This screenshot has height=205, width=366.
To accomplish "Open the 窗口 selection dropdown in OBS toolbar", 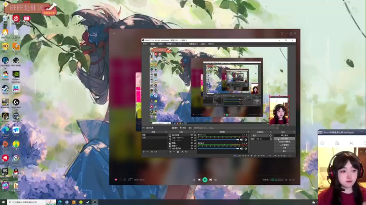I will [x=236, y=128].
